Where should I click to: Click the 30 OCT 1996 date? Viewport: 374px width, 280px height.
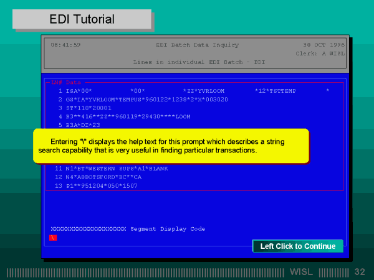pos(324,45)
